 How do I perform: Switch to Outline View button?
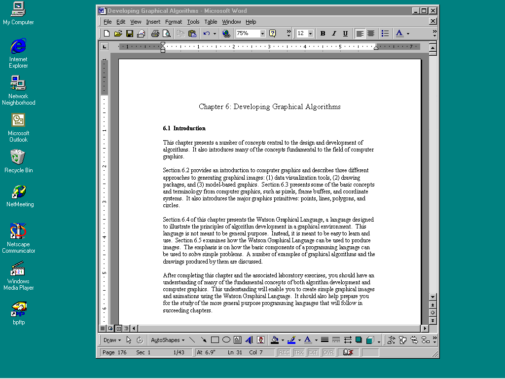(127, 328)
